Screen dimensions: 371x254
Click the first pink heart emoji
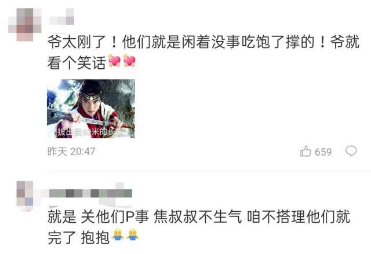coord(115,60)
